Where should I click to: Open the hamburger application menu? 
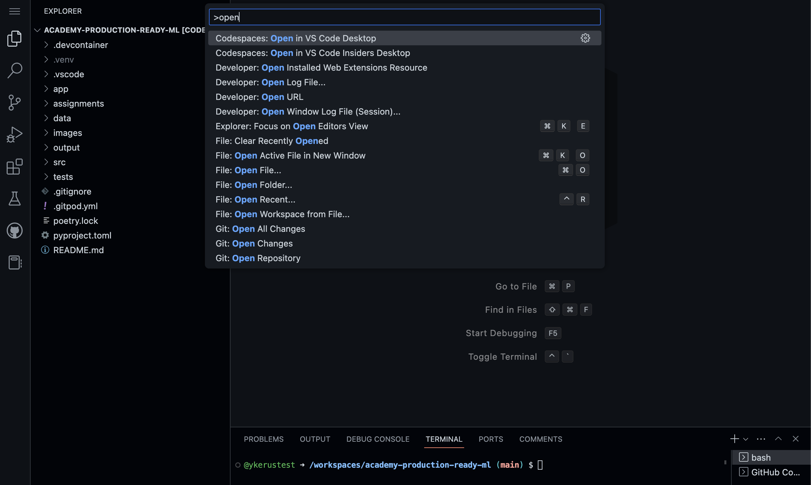click(x=14, y=11)
